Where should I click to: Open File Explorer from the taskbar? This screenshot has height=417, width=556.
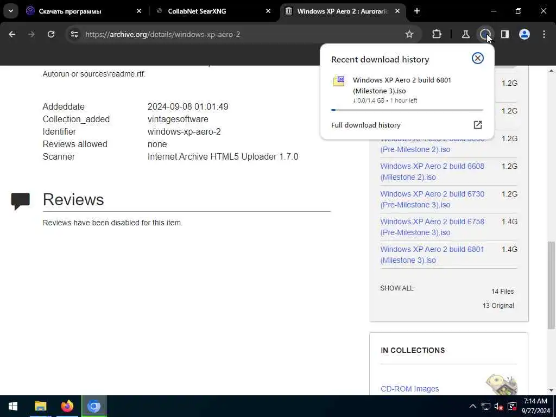tap(40, 406)
